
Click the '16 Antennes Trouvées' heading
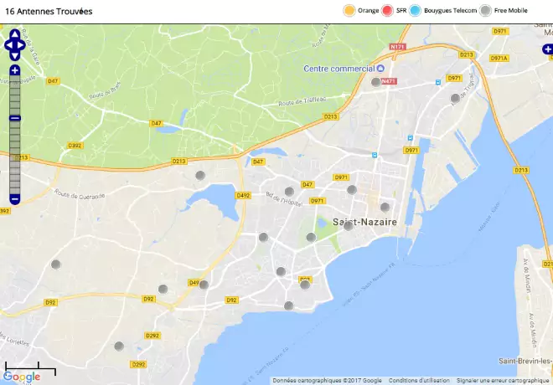[49, 11]
